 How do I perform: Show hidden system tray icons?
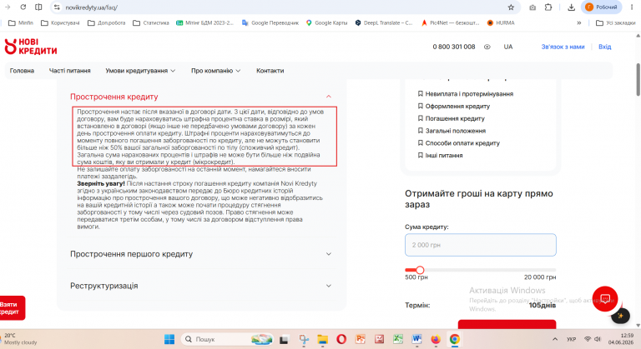click(x=555, y=339)
